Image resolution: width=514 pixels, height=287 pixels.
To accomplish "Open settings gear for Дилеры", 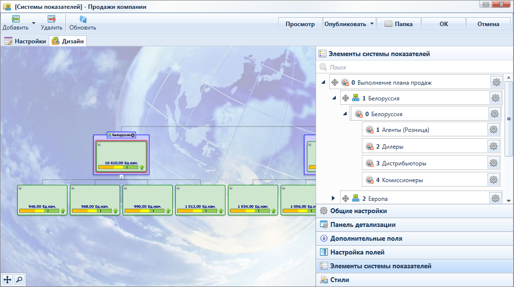I will 493,146.
